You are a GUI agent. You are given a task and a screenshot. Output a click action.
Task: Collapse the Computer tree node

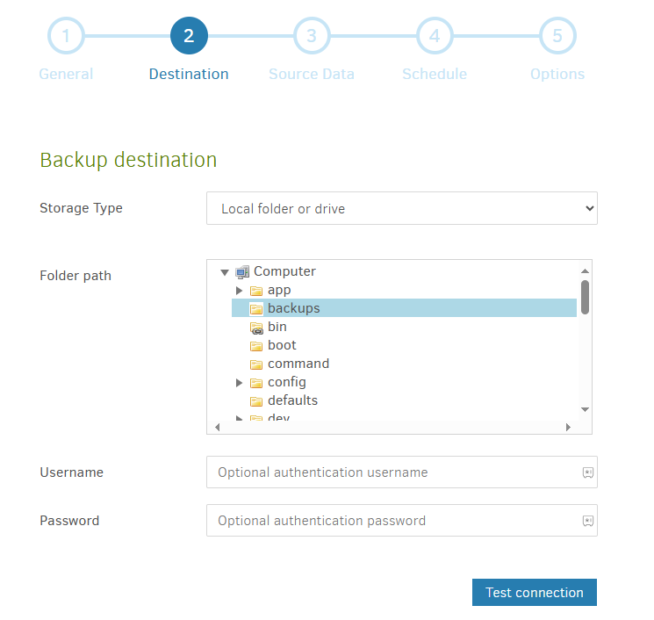coord(225,272)
